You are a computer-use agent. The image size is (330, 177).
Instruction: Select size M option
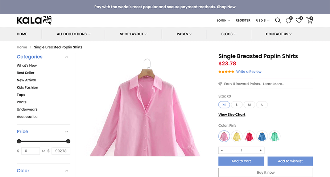point(249,105)
